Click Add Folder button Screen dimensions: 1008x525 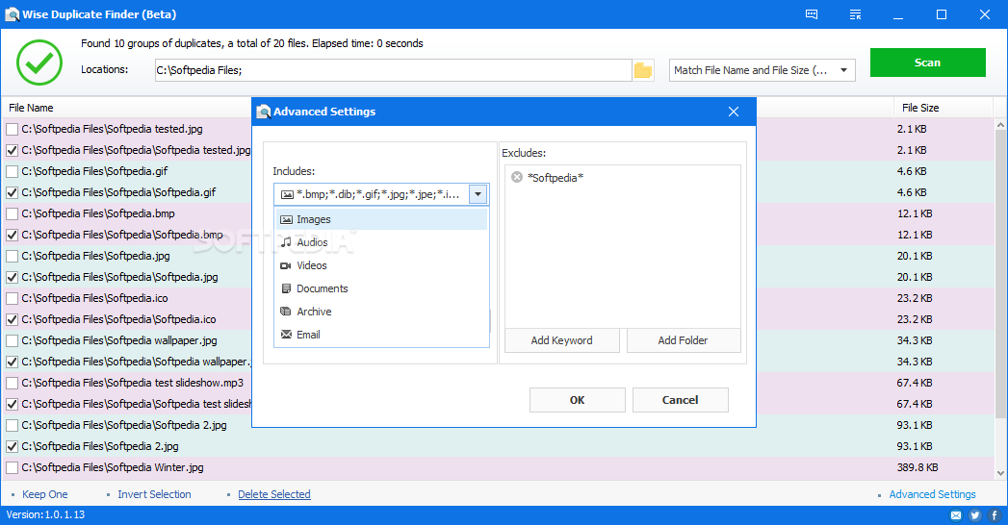coord(683,340)
